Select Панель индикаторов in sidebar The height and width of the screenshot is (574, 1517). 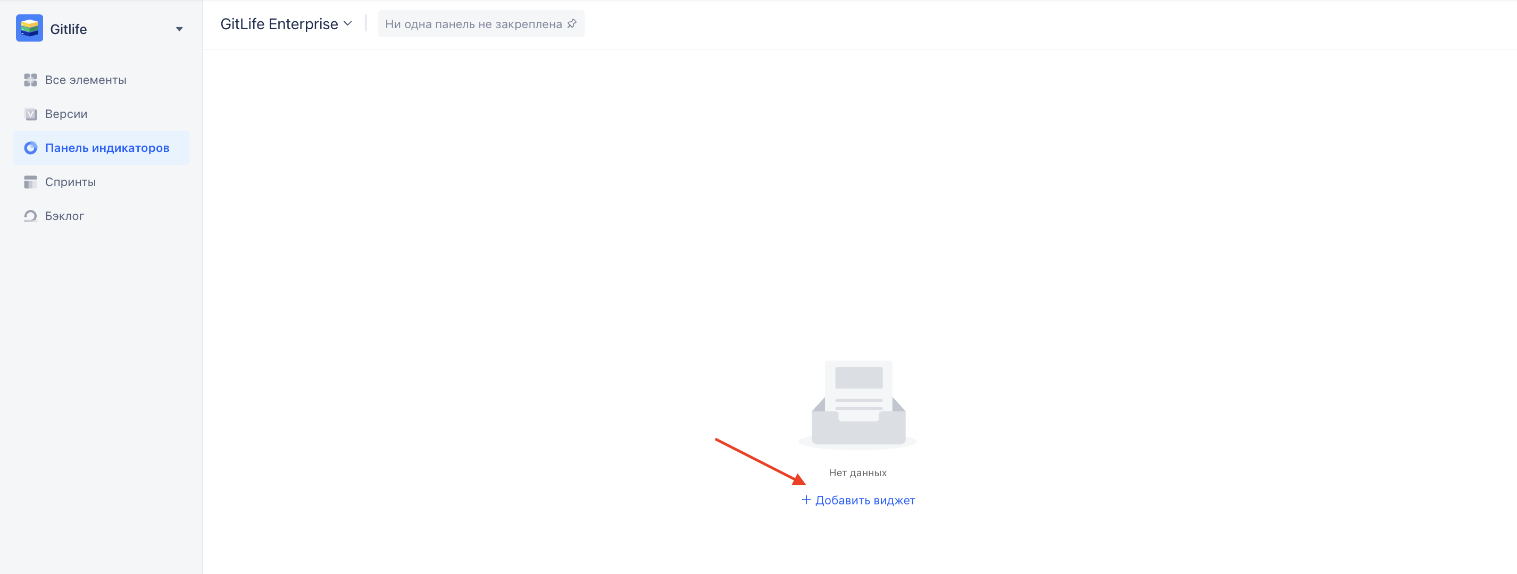tap(101, 148)
